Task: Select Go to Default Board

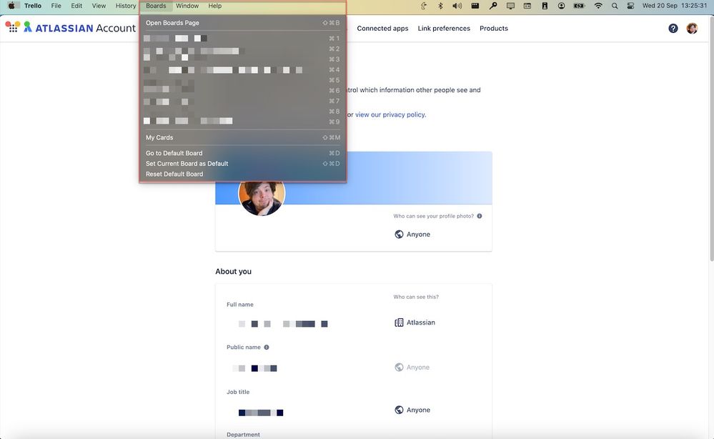Action: (x=243, y=153)
